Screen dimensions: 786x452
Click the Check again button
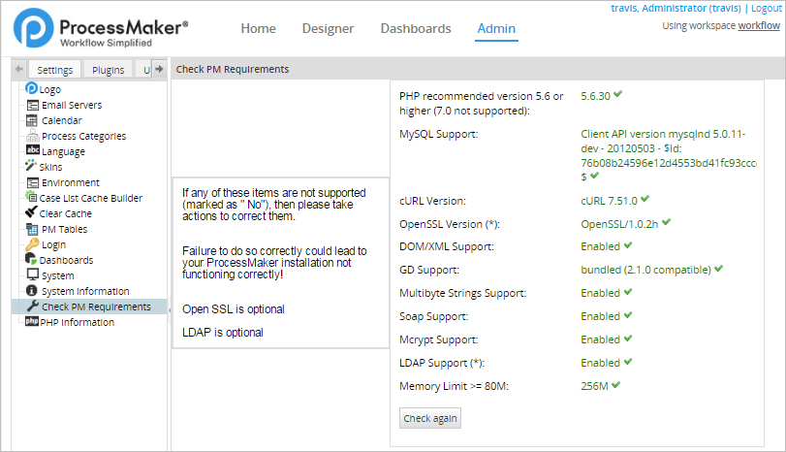click(x=431, y=418)
